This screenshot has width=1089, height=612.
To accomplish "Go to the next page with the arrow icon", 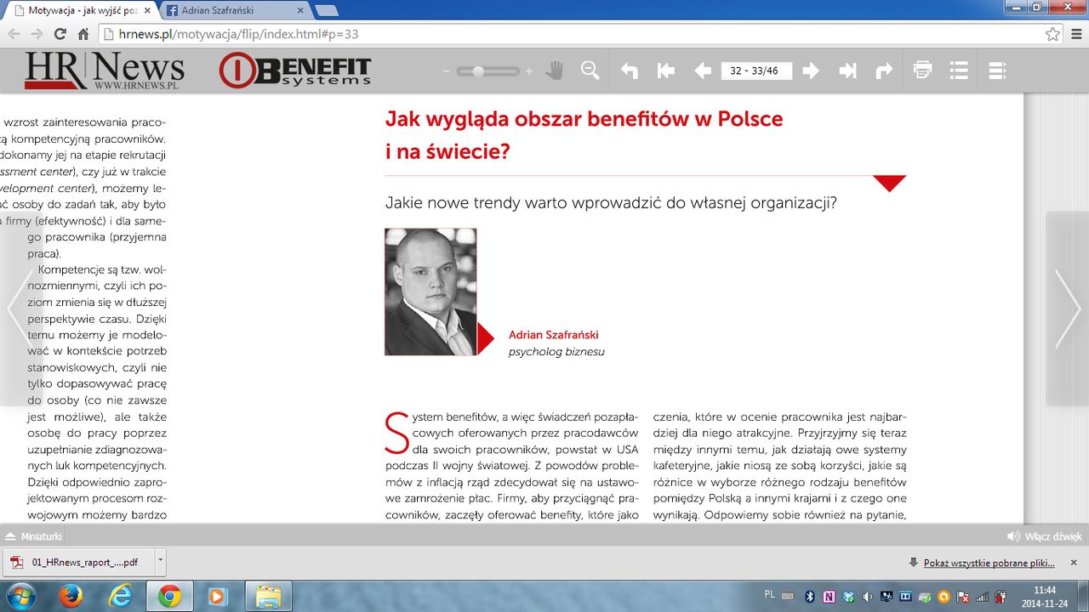I will pyautogui.click(x=811, y=71).
